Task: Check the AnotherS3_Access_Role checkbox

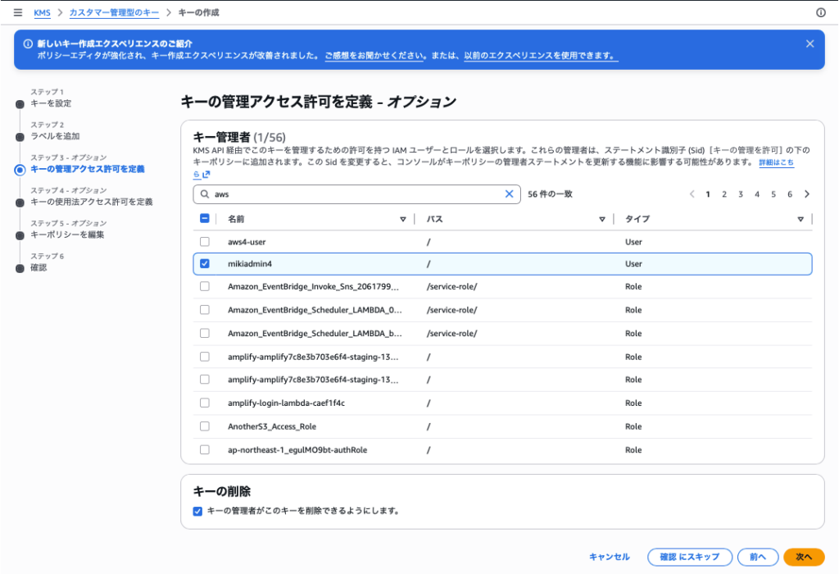Action: click(x=204, y=426)
